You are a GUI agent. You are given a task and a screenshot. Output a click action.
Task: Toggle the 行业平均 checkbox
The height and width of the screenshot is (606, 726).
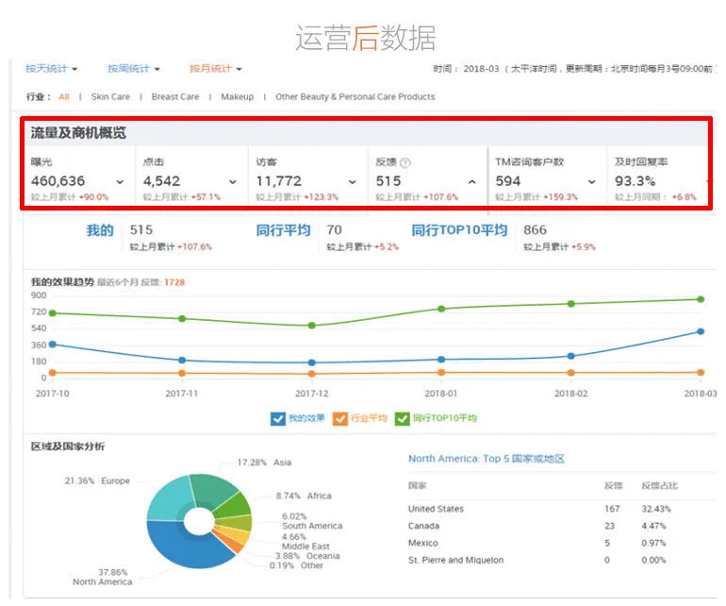coord(342,418)
